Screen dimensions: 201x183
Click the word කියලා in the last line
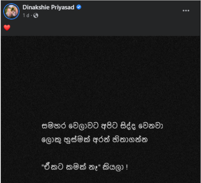(x=113, y=167)
